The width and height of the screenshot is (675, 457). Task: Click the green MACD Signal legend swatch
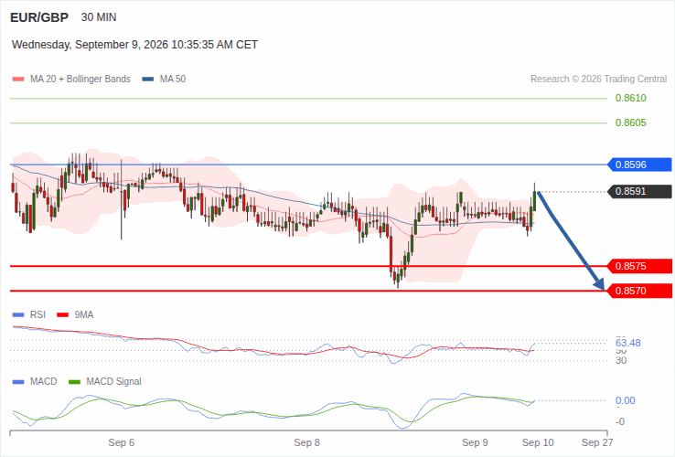[74, 382]
